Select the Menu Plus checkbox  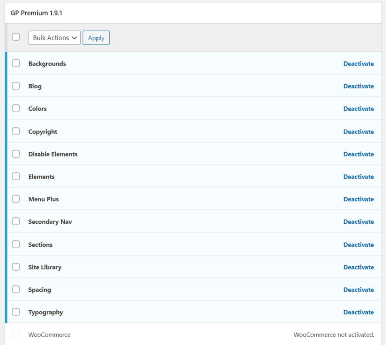(16, 199)
